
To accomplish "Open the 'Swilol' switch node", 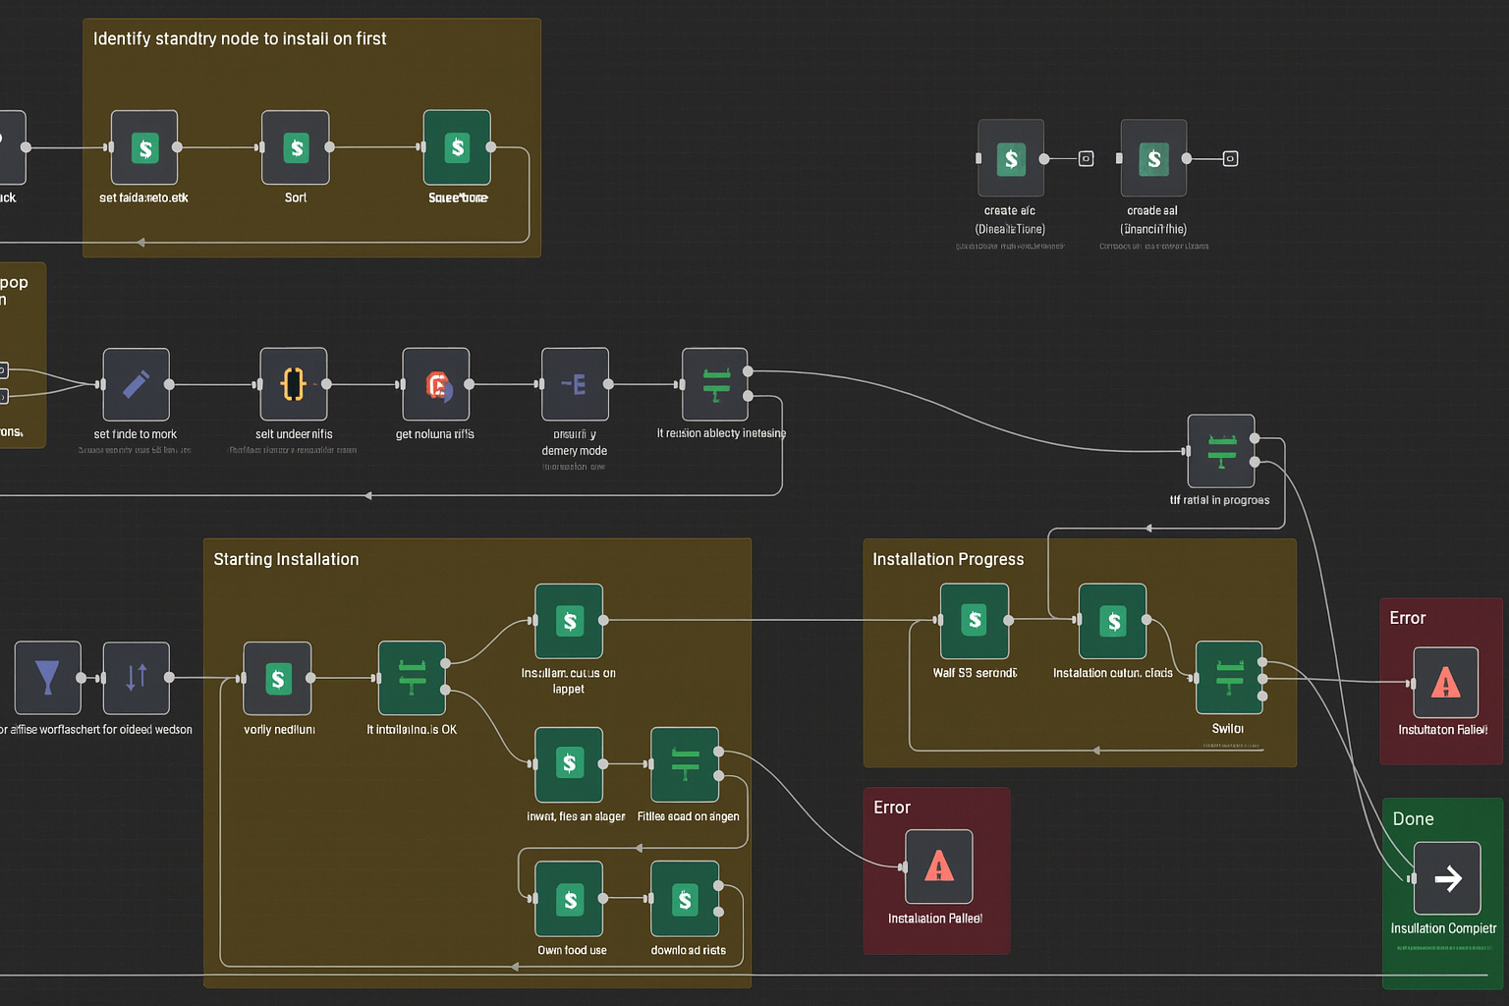I will [x=1229, y=678].
